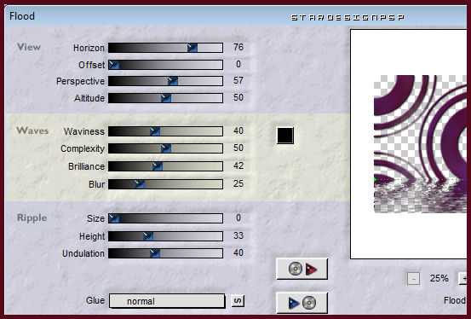Click the Brilliance slider handle
This screenshot has width=471, height=319.
(x=158, y=166)
